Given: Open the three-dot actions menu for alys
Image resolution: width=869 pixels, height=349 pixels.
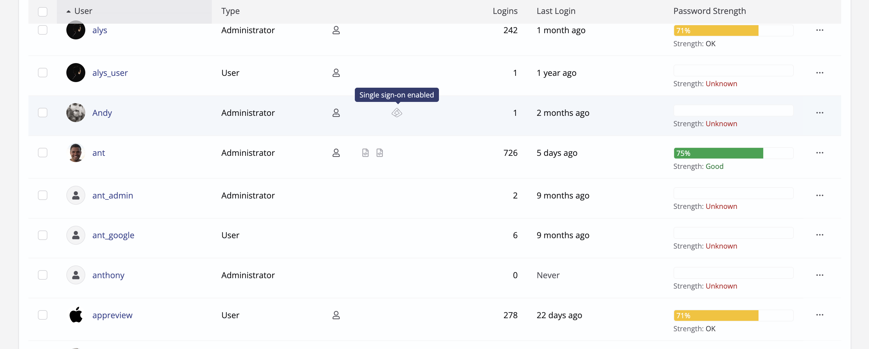Looking at the screenshot, I should [820, 30].
